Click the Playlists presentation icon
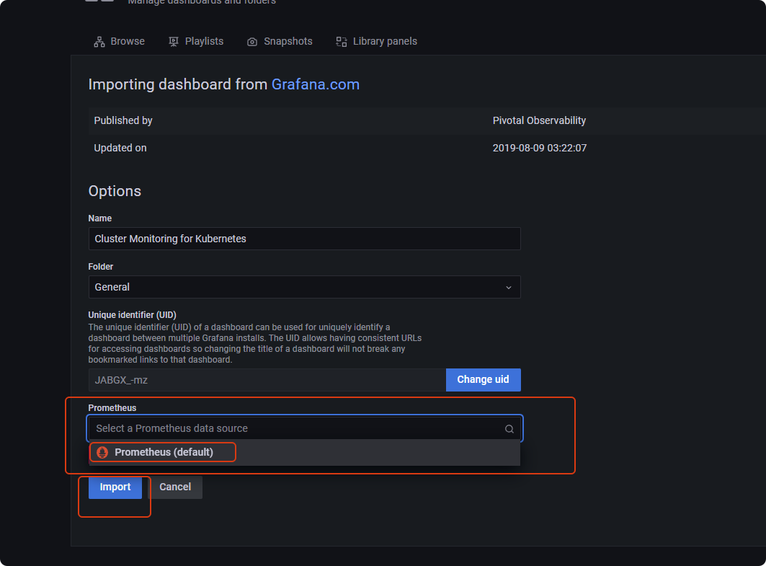 pos(174,42)
